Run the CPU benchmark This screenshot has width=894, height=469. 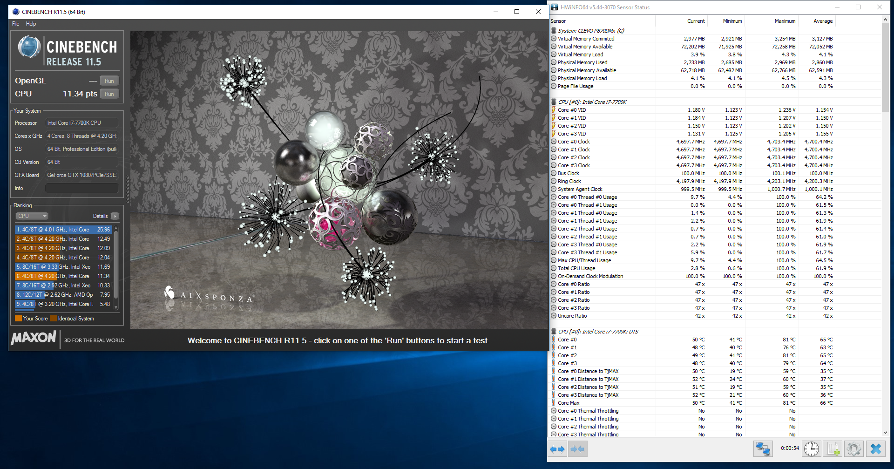[109, 94]
